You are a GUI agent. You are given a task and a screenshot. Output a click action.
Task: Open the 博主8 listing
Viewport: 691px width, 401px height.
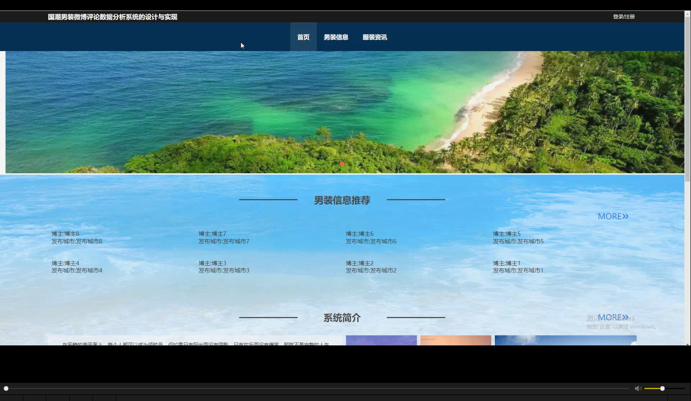77,237
